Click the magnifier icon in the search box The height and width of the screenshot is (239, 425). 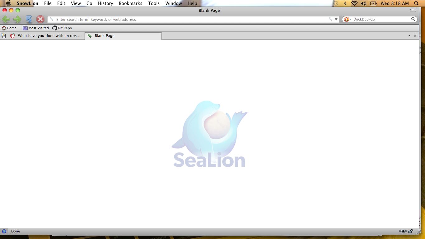[413, 19]
